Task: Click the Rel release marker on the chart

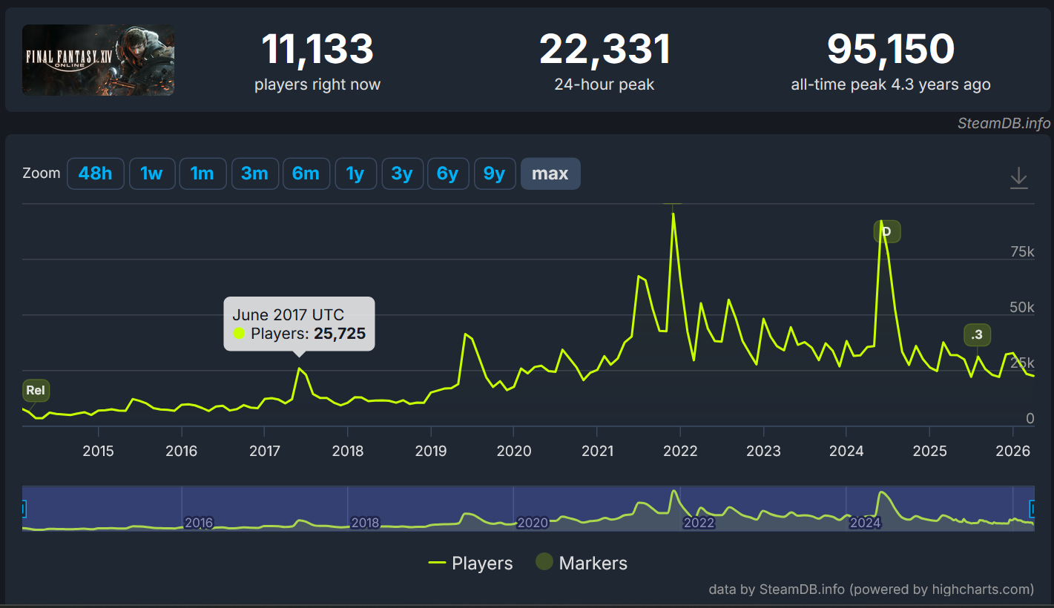Action: pyautogui.click(x=36, y=390)
